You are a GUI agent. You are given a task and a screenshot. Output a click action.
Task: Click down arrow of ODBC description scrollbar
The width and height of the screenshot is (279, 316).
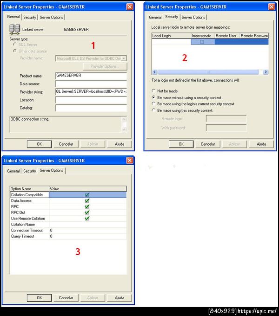(x=124, y=129)
